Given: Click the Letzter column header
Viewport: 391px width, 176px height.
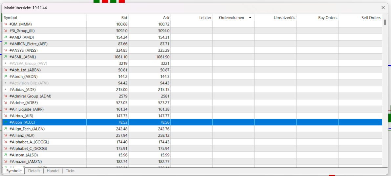Looking at the screenshot, I should pos(191,18).
